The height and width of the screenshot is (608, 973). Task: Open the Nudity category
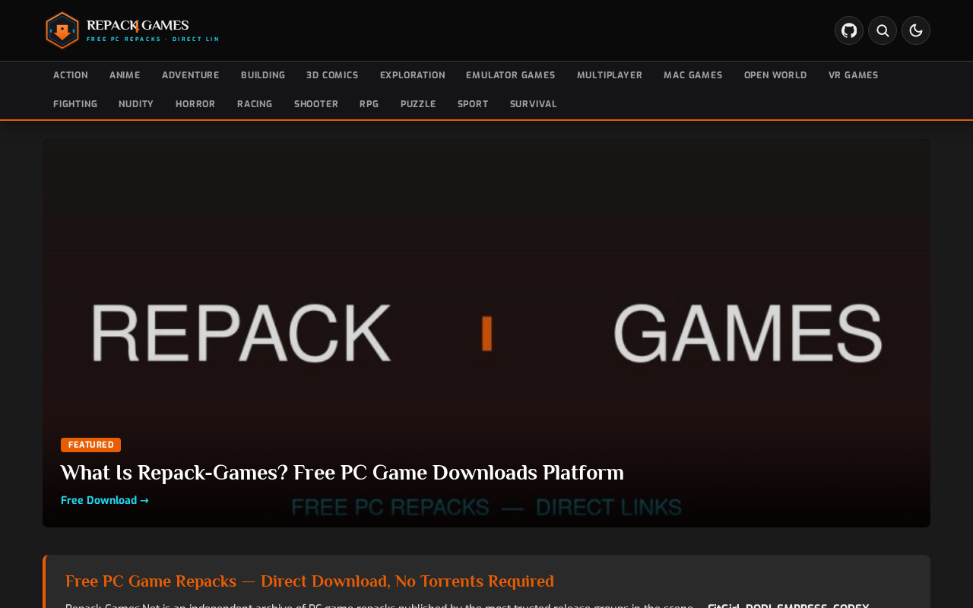[x=136, y=104]
